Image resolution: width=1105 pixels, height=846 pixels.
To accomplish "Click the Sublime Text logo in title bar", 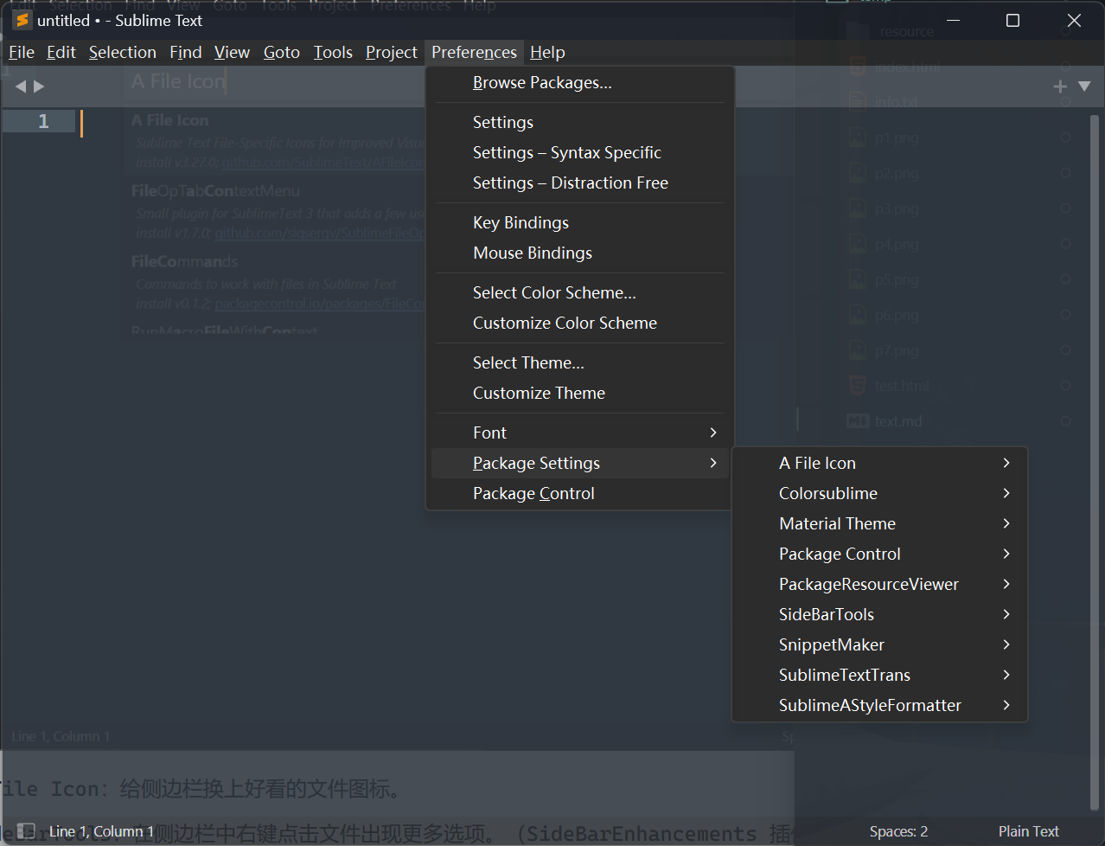I will [22, 20].
